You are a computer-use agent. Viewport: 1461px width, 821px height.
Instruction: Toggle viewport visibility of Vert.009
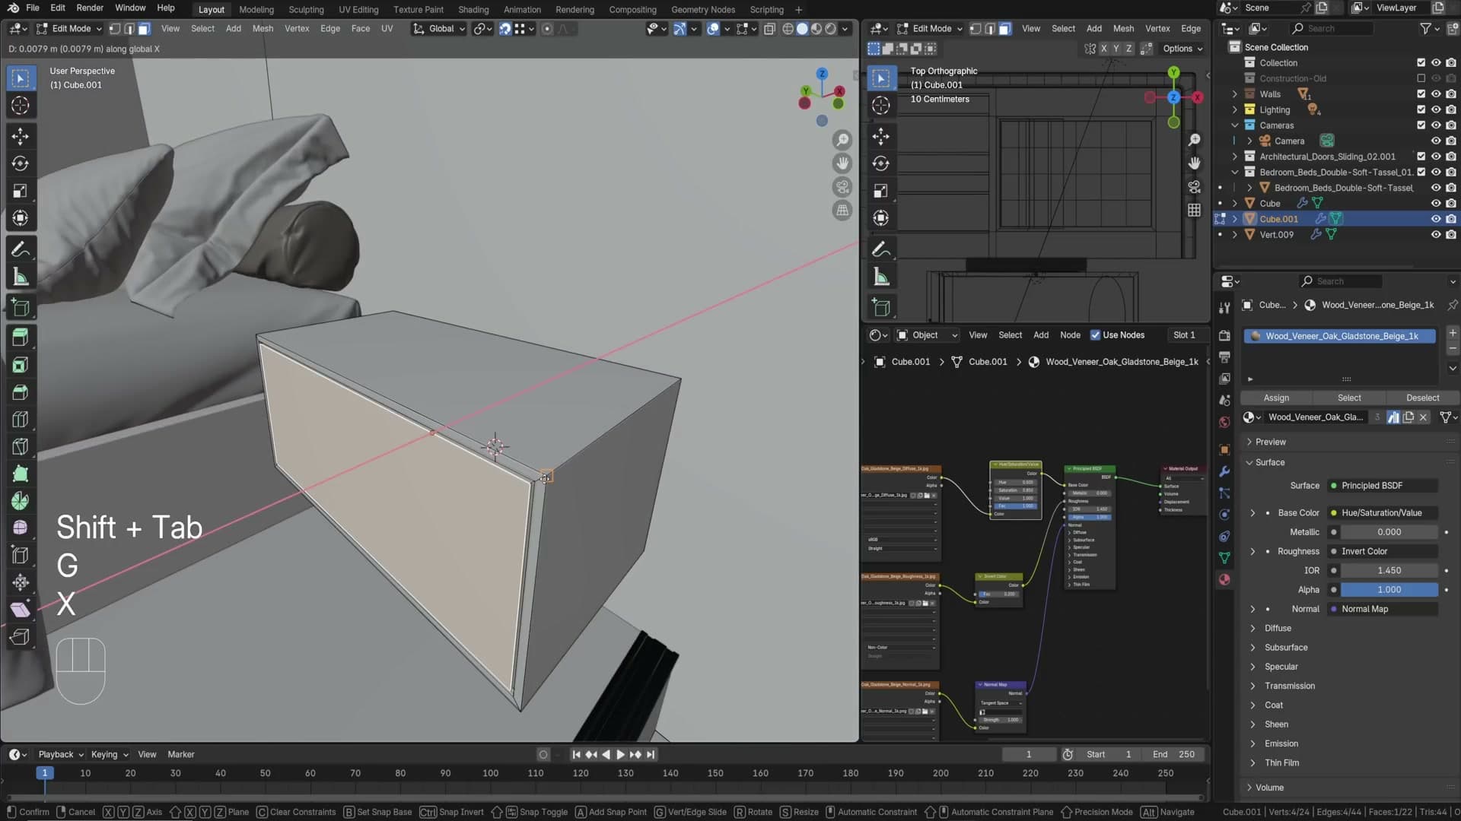(1436, 235)
